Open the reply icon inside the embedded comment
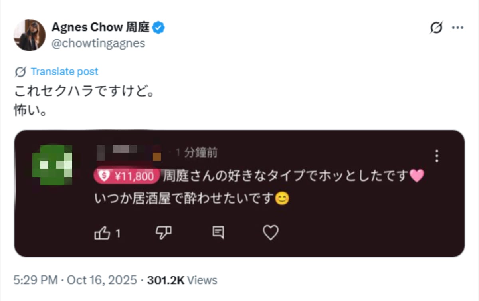Screen dimensions: 479x301 coord(218,232)
